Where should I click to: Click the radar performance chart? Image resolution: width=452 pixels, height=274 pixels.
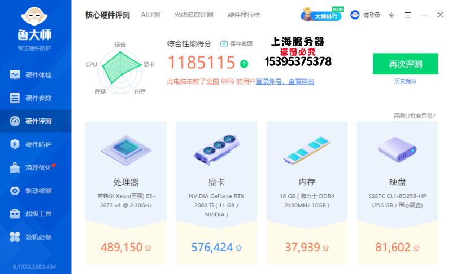click(120, 72)
